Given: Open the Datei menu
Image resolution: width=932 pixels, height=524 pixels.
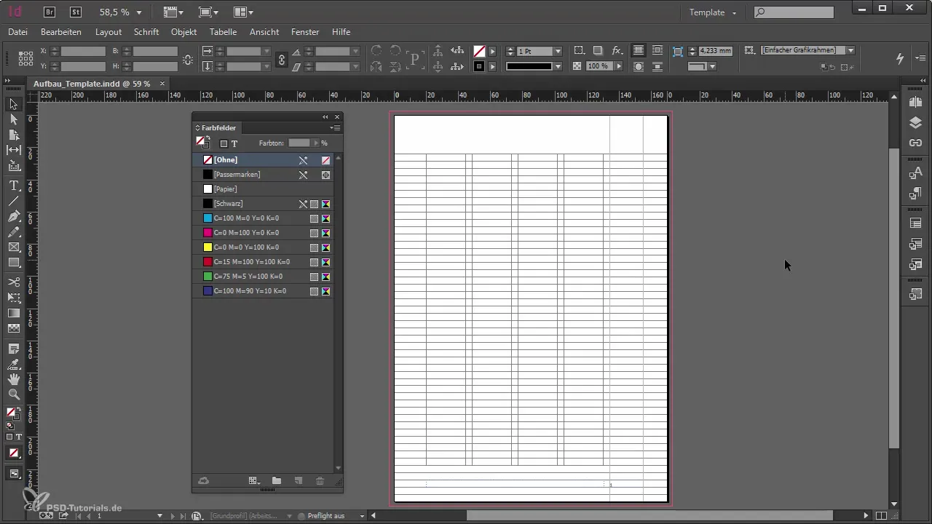Looking at the screenshot, I should click(17, 32).
